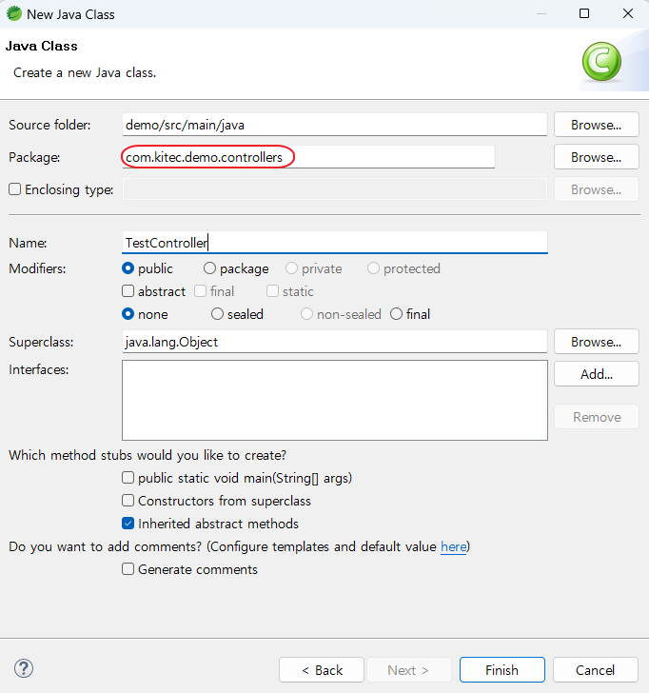
Task: Click the Enclosing type text field
Action: (x=334, y=189)
